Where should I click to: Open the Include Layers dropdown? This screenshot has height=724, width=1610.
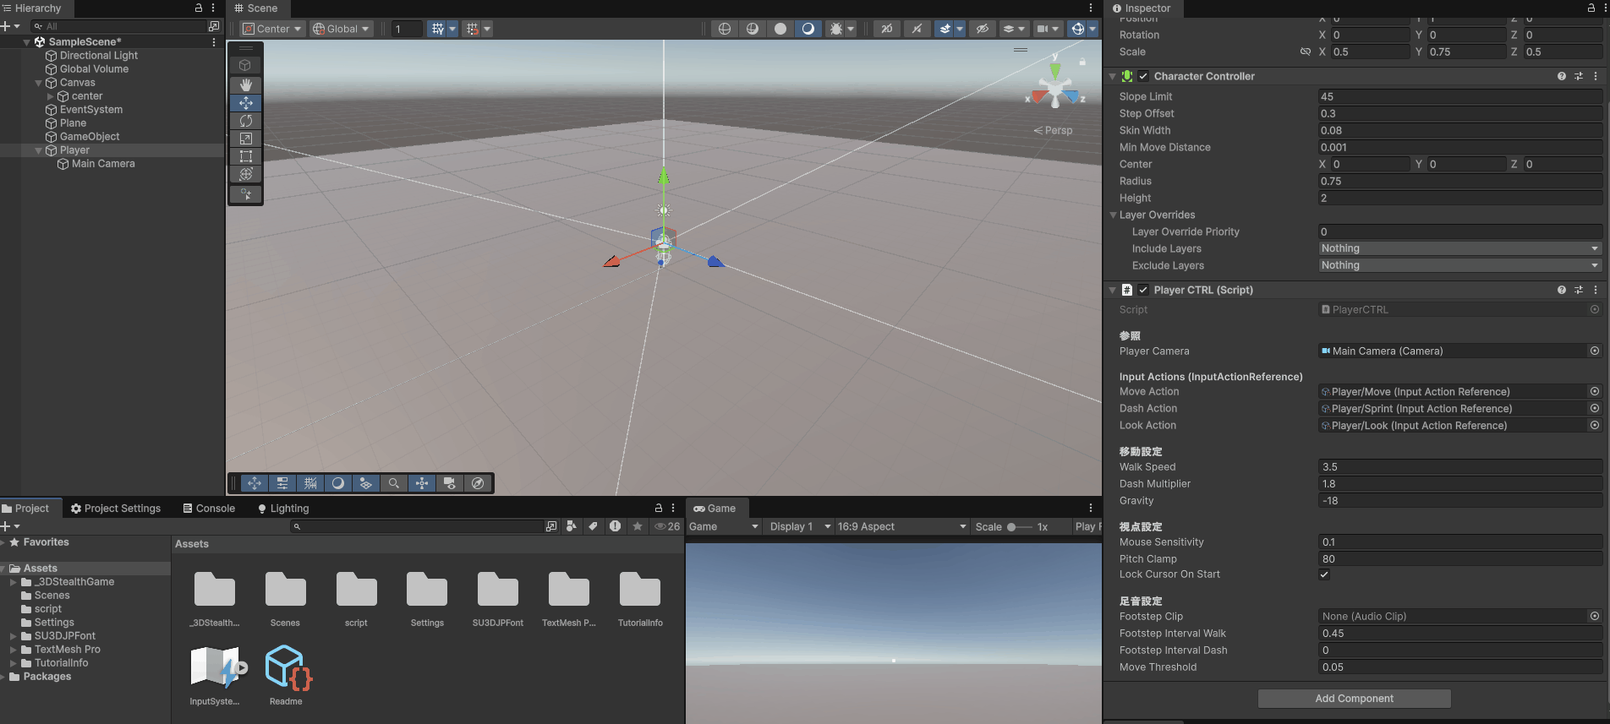click(1459, 248)
